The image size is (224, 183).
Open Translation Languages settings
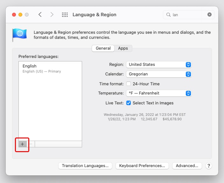[x=85, y=166]
